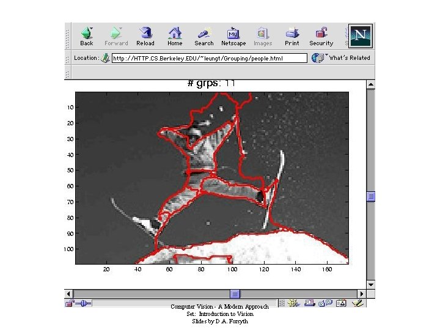The image size is (440, 330).
Task: Collapse the personal toolbar grip handle
Action: [x=67, y=72]
